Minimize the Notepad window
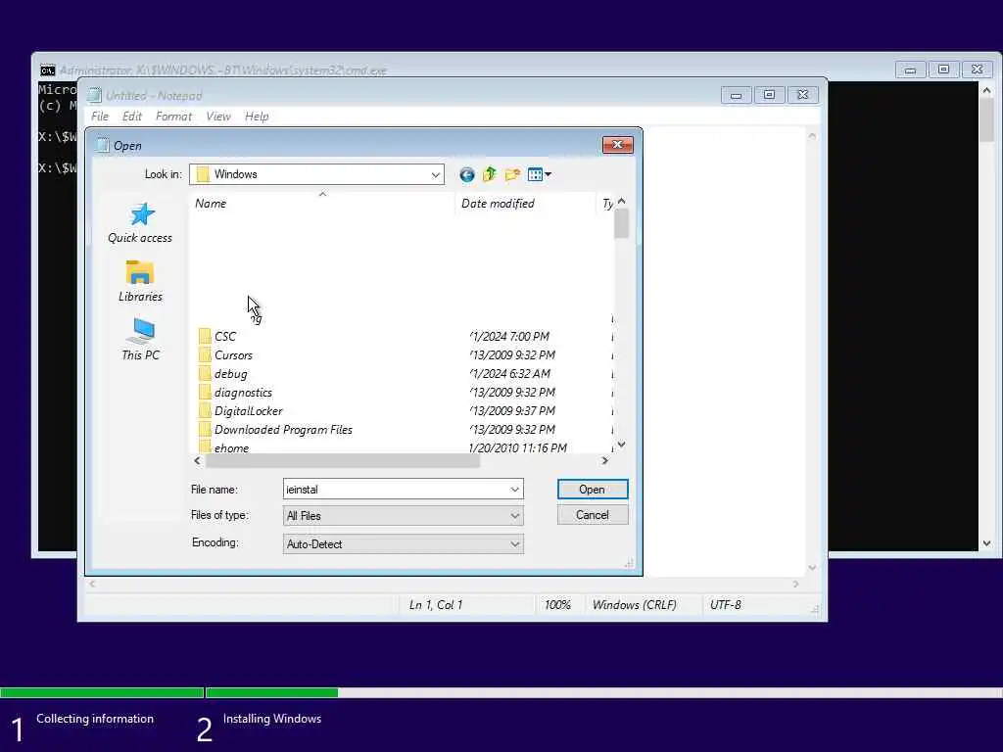 point(737,95)
